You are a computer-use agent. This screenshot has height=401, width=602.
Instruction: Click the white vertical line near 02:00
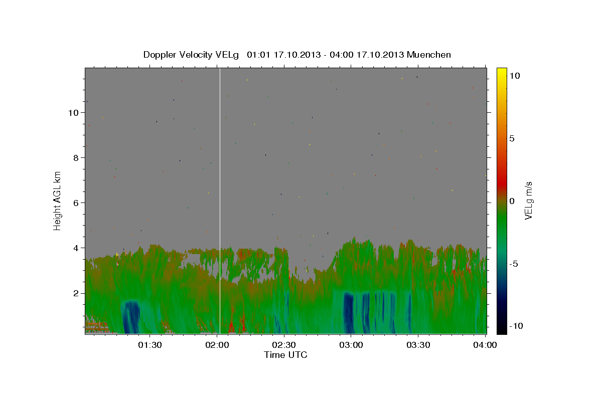pos(220,200)
